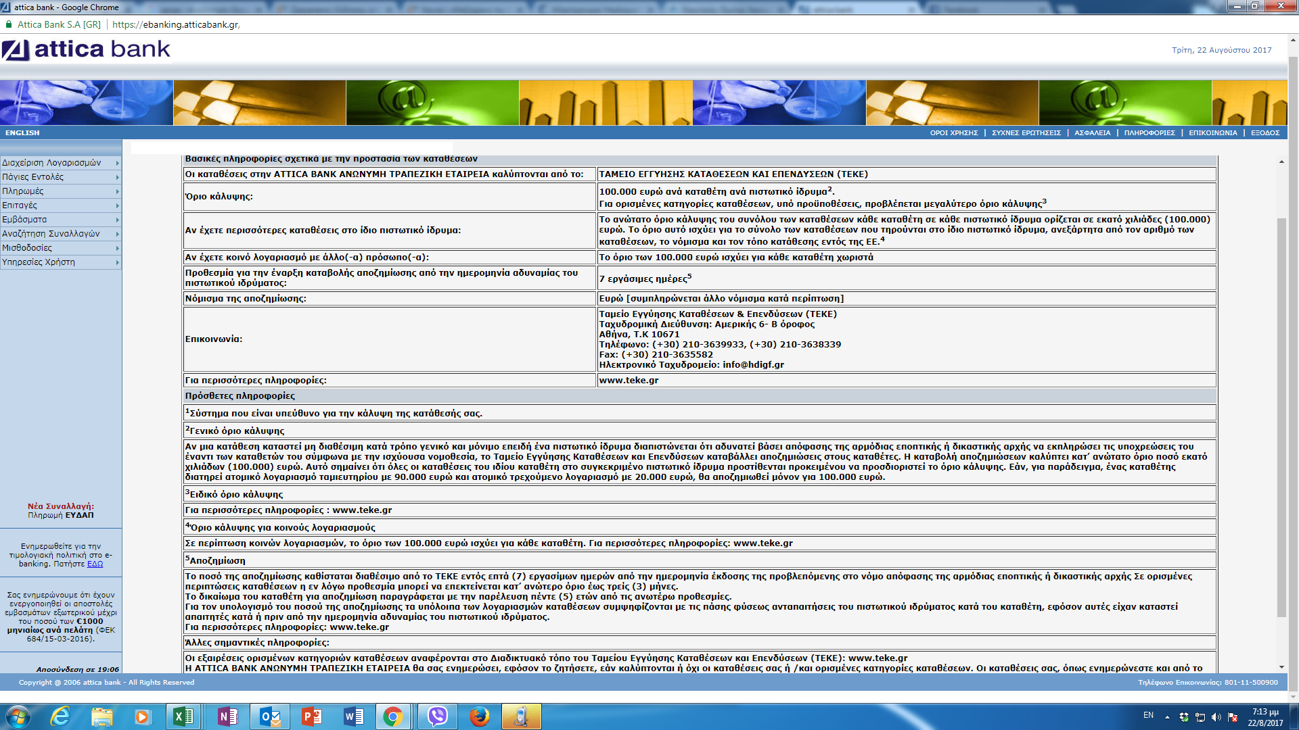This screenshot has height=730, width=1299.
Task: Open ΑΣΦΑΛΕΙΑ link in top navigation
Action: [1092, 133]
